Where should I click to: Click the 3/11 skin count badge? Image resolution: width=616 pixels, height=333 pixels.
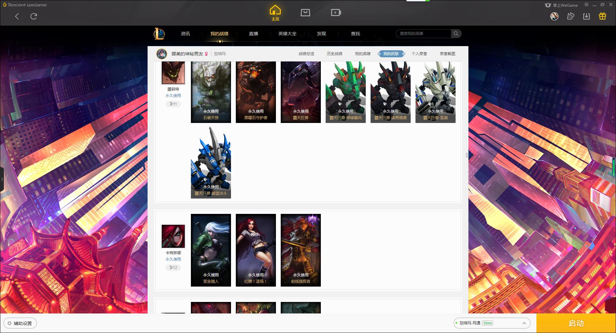pos(173,104)
